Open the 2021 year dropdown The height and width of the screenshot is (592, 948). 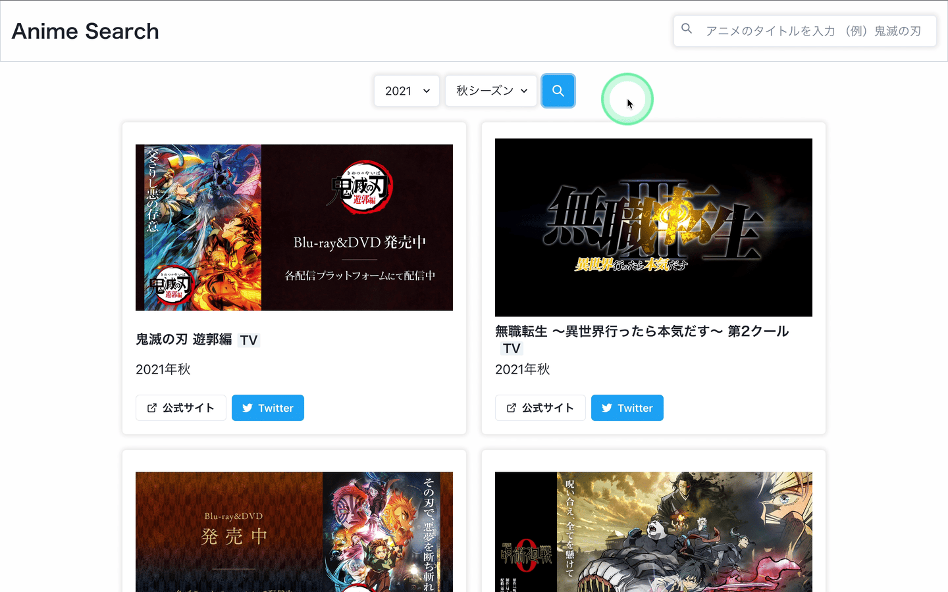[407, 91]
